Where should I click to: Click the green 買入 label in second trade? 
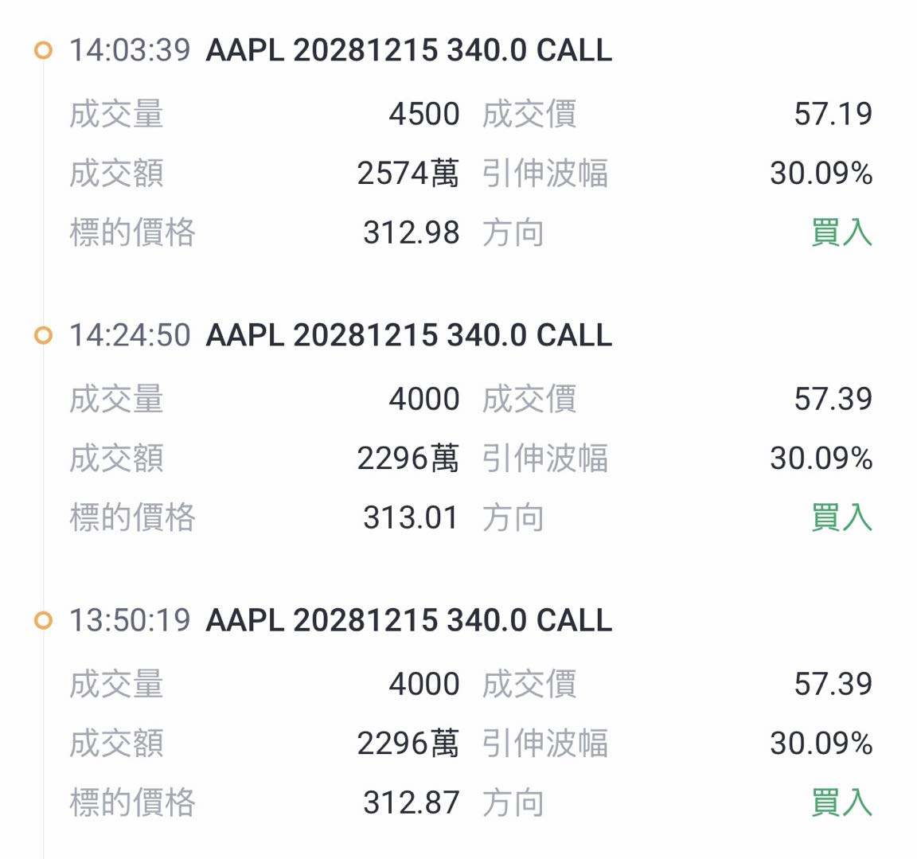tap(841, 517)
